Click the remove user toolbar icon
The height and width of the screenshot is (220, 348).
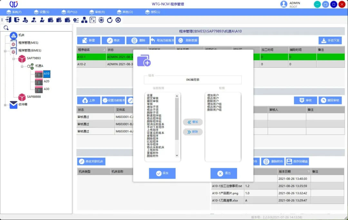pyautogui.click(x=42, y=20)
